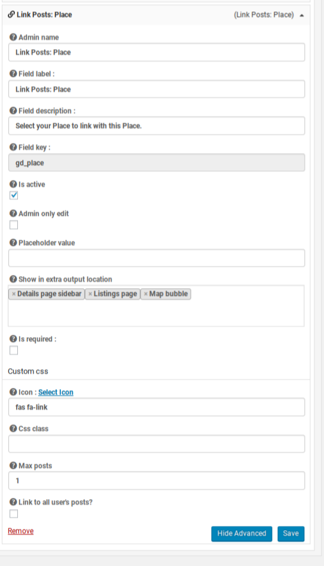
Task: Check Link to all user's posts option
Action: tap(14, 513)
